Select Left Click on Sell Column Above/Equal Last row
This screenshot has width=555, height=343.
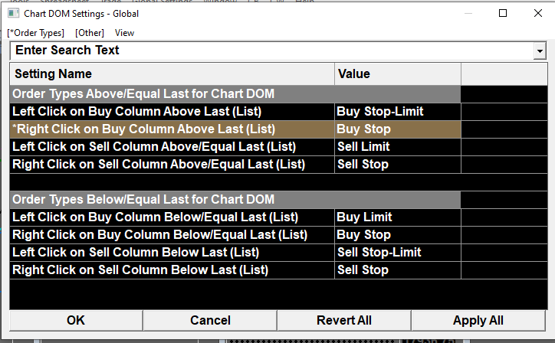coord(172,147)
